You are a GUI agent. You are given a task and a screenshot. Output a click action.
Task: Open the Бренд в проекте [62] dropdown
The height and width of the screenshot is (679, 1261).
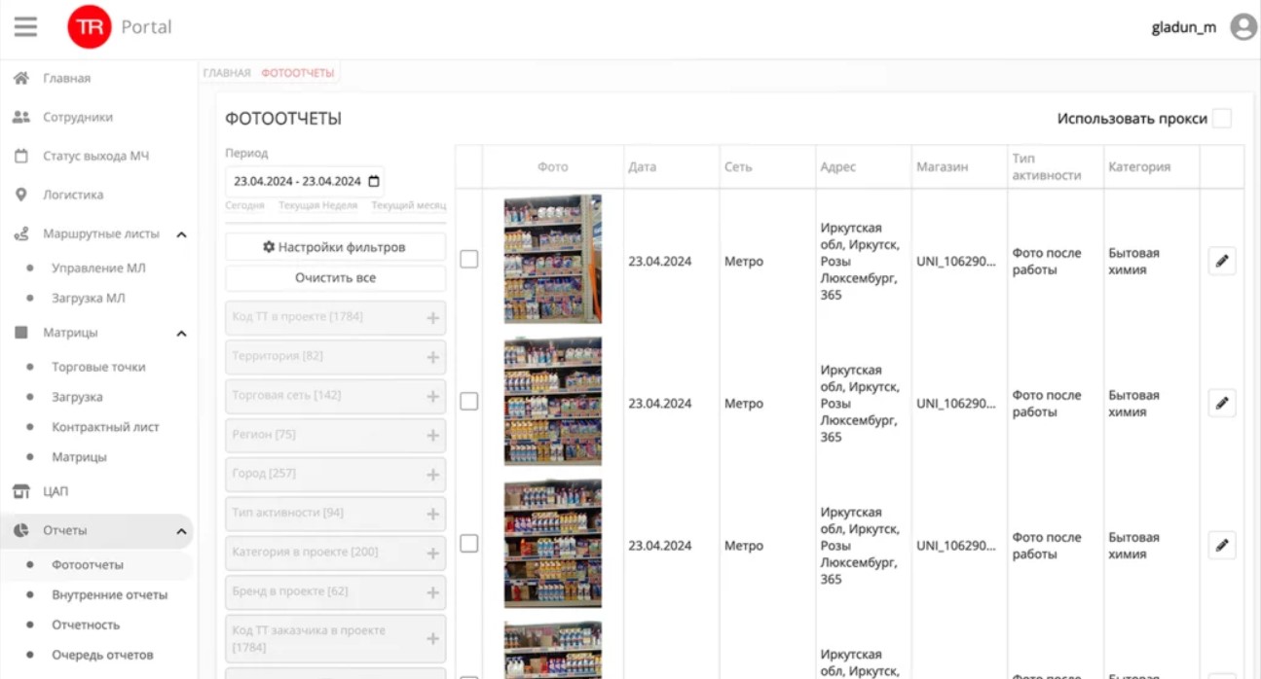[x=335, y=591]
